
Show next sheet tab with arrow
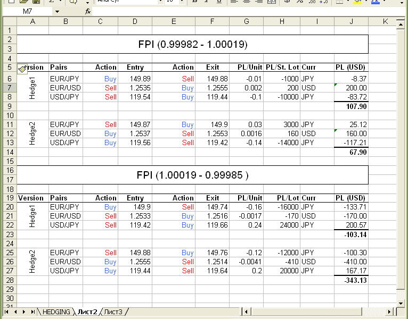(x=24, y=312)
